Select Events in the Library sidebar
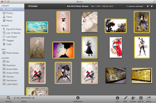The width and height of the screenshot is (156, 103). (12, 9)
